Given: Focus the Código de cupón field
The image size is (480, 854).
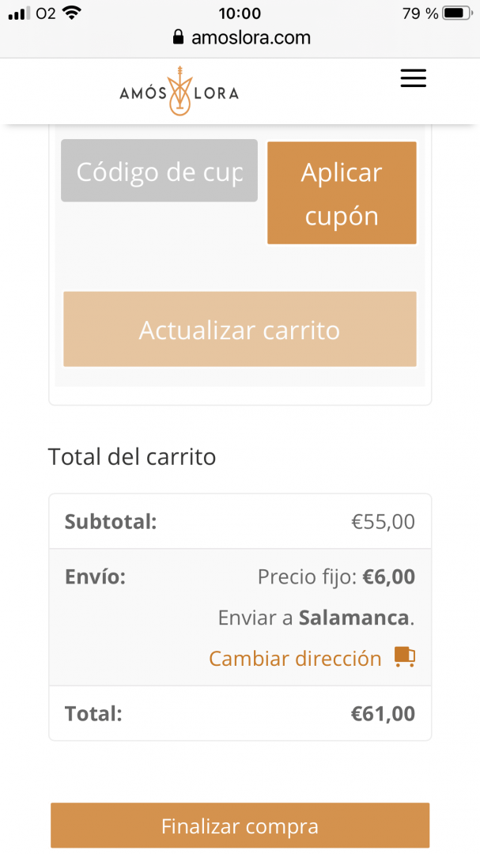Looking at the screenshot, I should point(159,171).
